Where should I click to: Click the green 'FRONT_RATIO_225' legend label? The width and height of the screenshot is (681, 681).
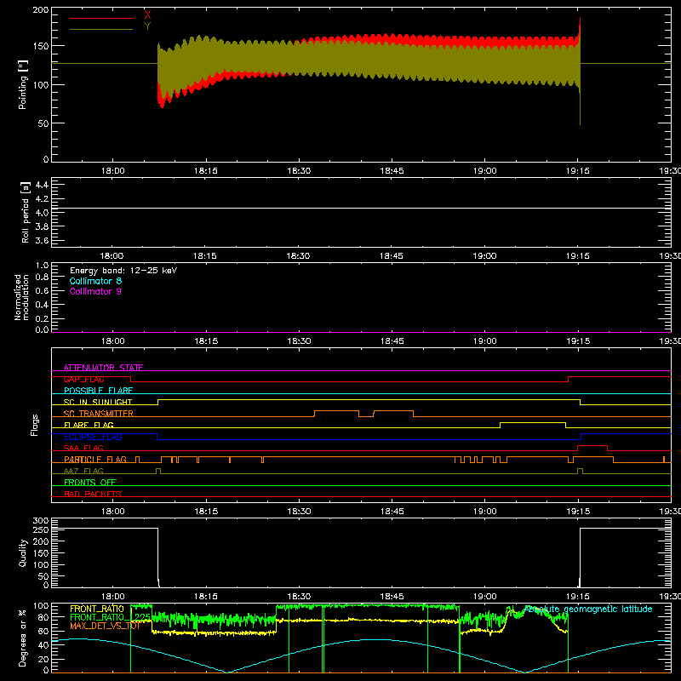tap(111, 617)
